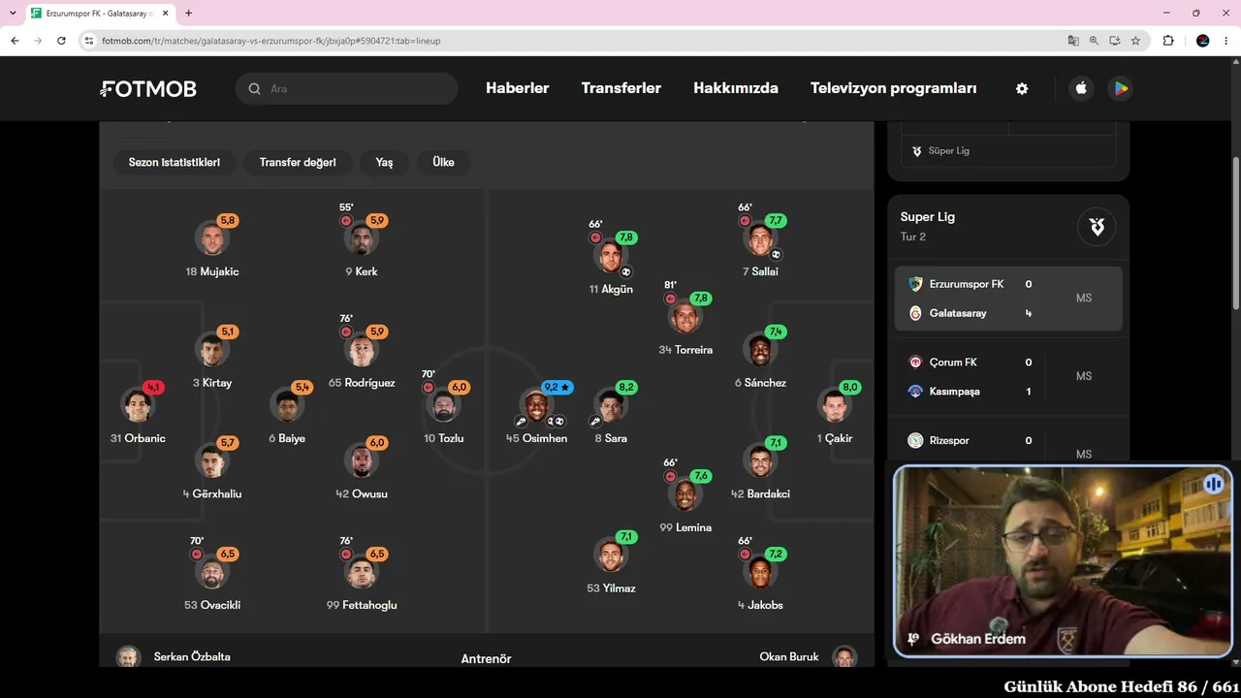Image resolution: width=1241 pixels, height=698 pixels.
Task: Open Jakobs's player photo
Action: [760, 571]
